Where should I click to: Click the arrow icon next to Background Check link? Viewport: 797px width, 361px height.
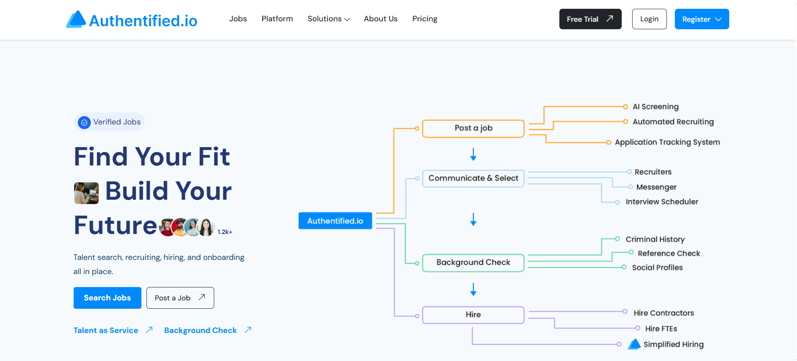248,330
